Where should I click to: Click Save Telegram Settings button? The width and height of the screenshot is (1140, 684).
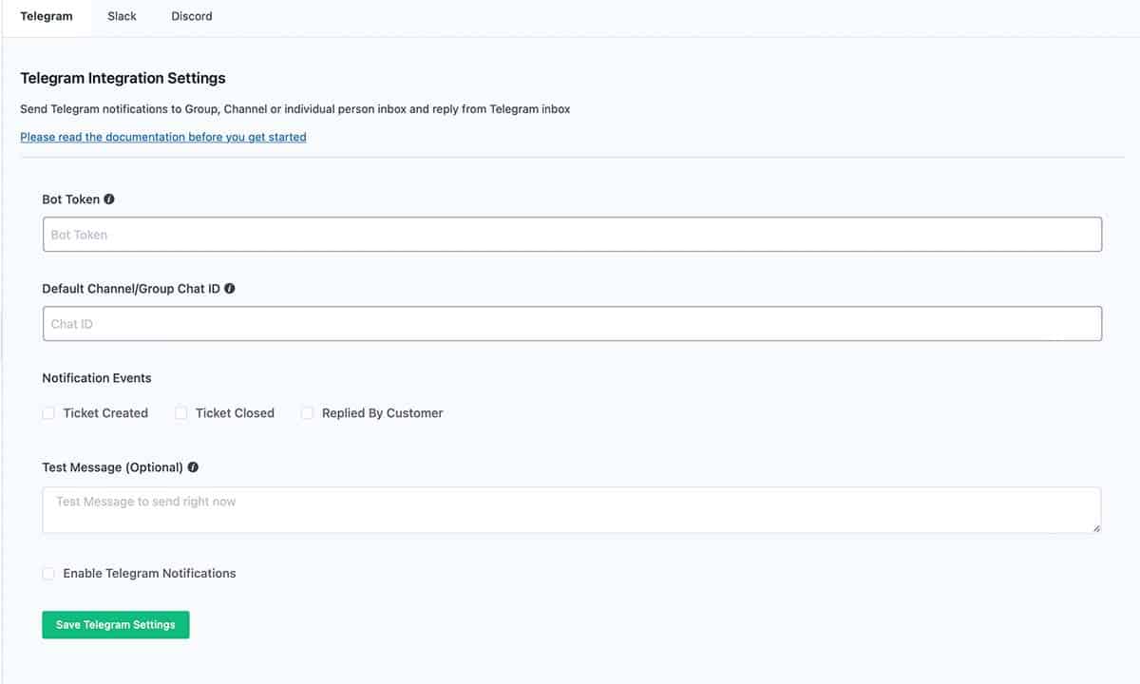pyautogui.click(x=116, y=625)
